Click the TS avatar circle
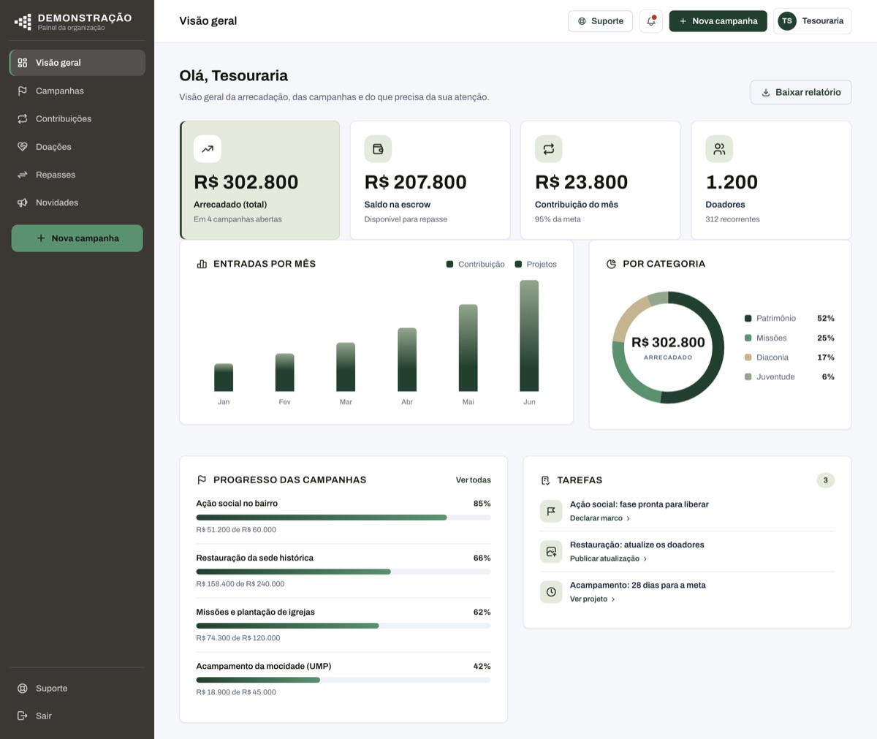The image size is (877, 739). [x=786, y=21]
